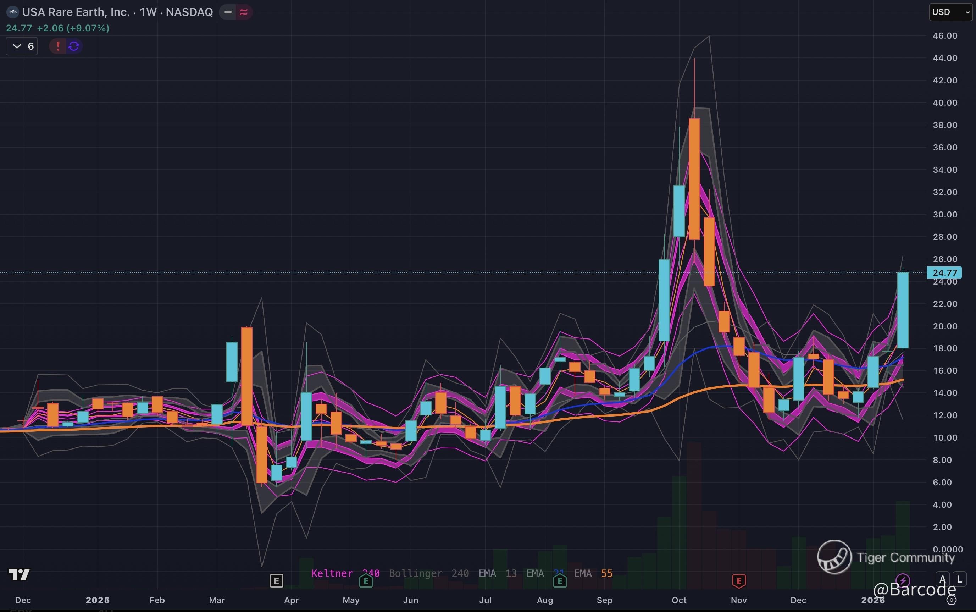Click the USA Rare Earth symbol logo

(12, 12)
